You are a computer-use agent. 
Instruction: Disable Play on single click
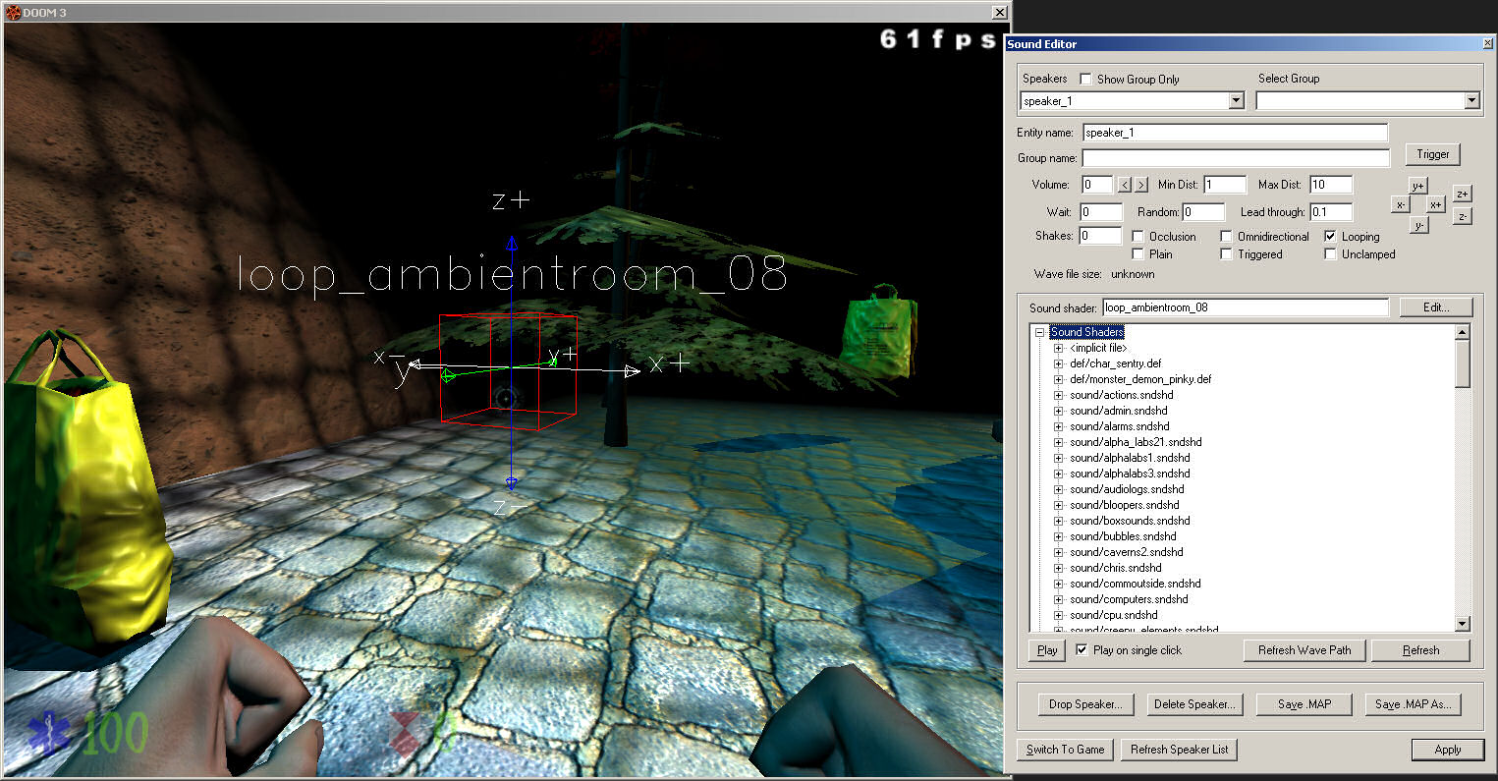pyautogui.click(x=1082, y=649)
